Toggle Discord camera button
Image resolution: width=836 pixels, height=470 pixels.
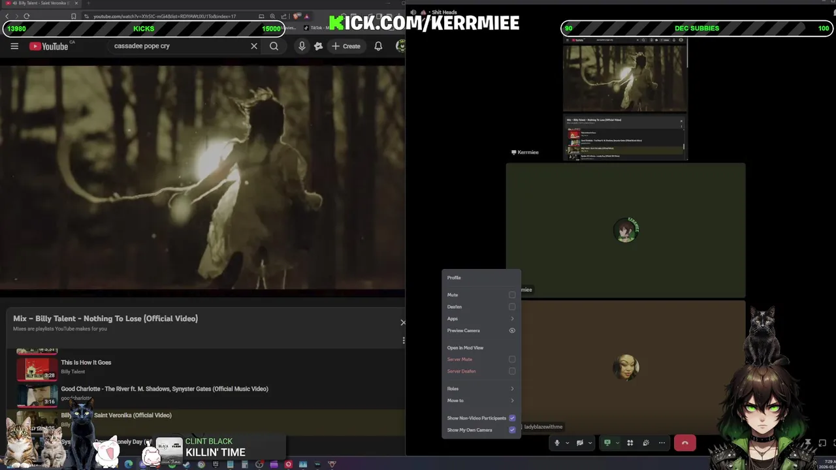click(x=579, y=443)
